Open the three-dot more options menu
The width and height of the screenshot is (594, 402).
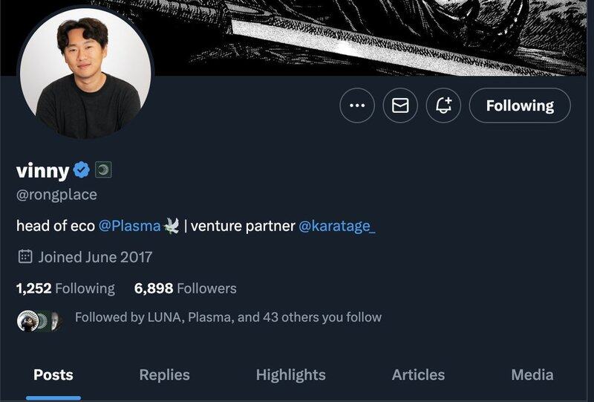tap(357, 106)
